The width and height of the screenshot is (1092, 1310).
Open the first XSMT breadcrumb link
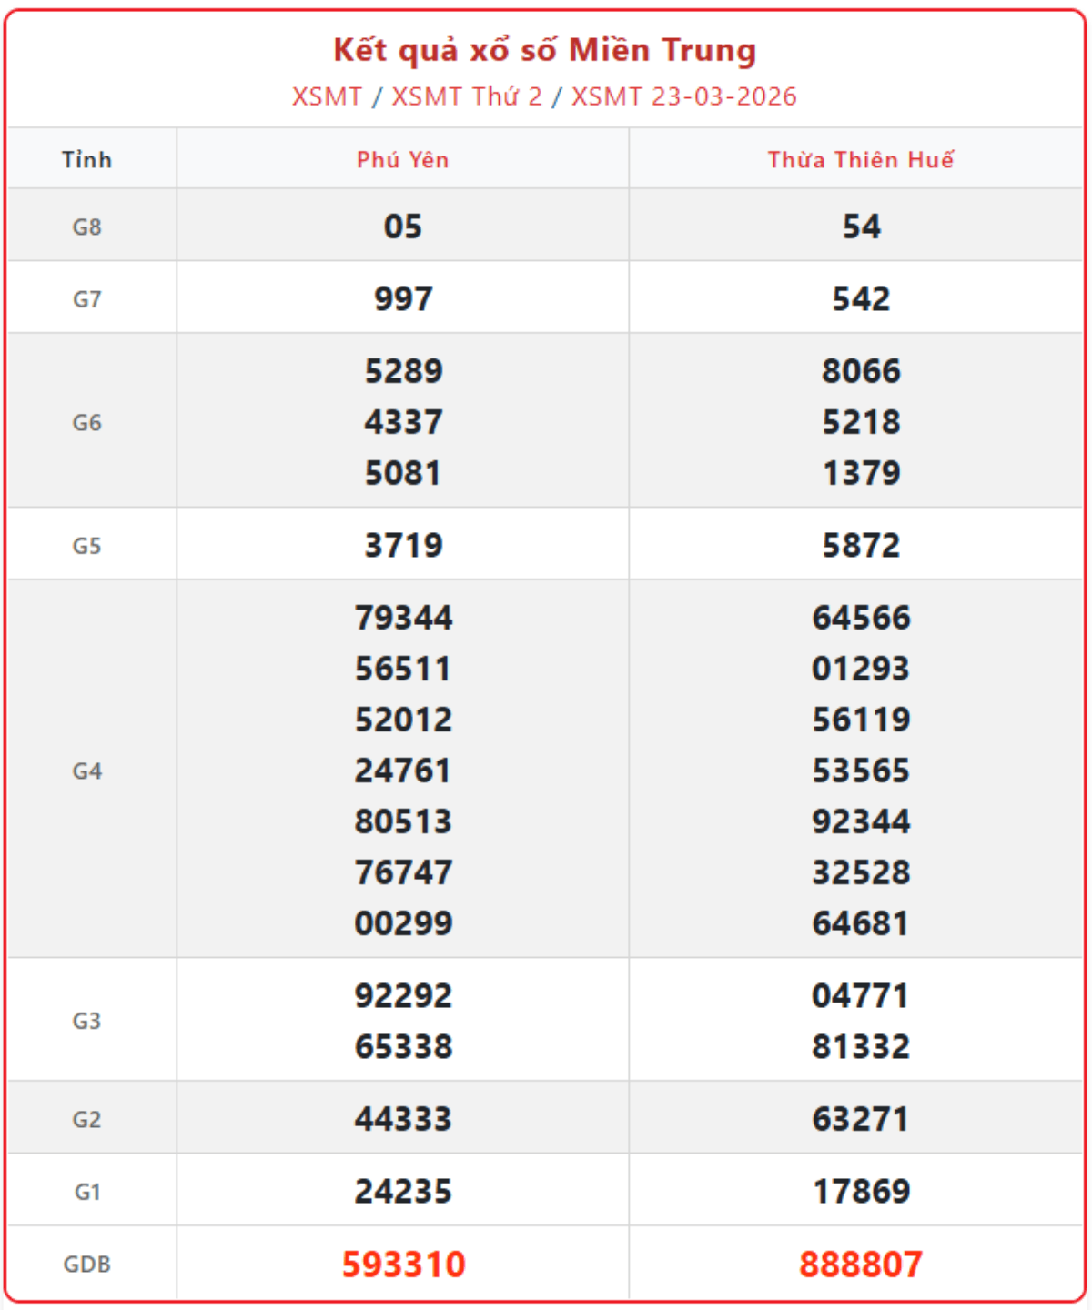coord(327,96)
